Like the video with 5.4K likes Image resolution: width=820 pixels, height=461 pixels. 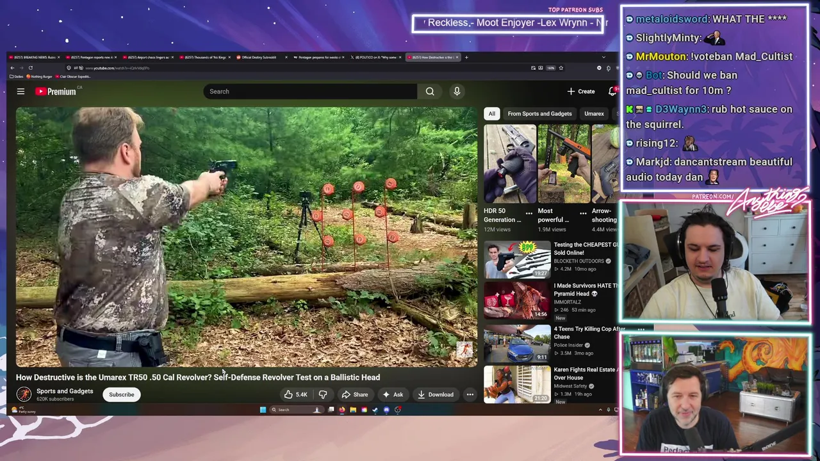coord(295,394)
